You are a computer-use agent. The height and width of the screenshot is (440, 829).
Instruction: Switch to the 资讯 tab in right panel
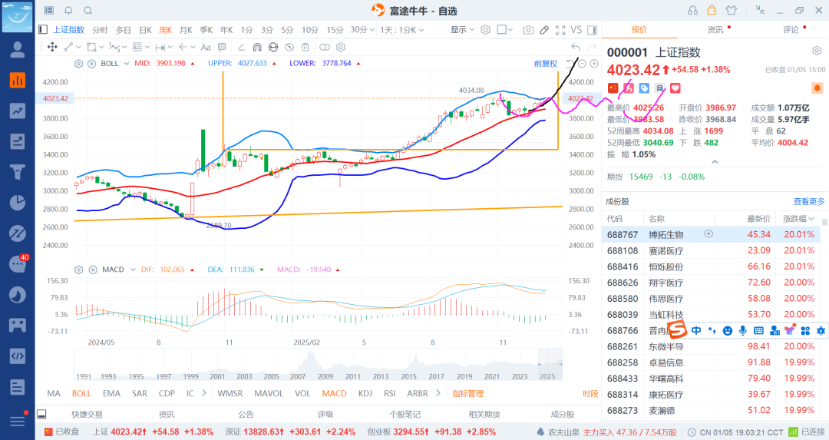(x=715, y=30)
